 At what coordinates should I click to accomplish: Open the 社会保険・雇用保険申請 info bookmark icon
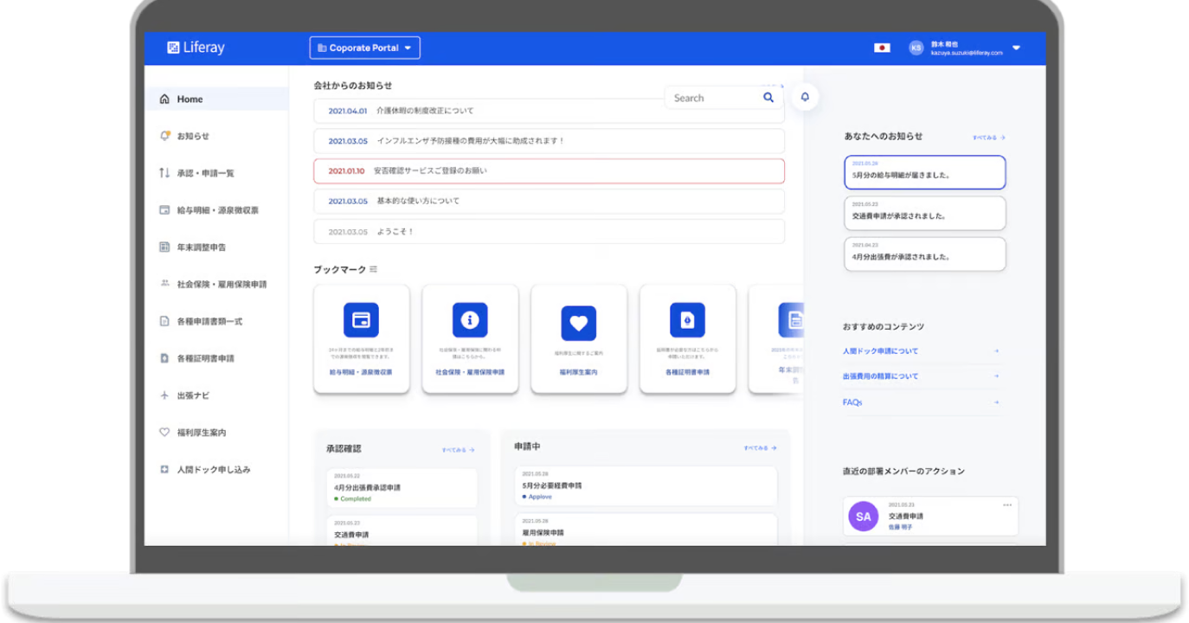[470, 320]
